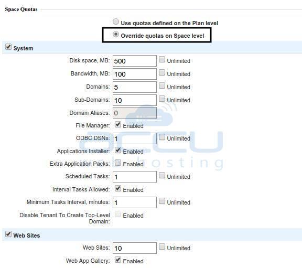Uncheck Web App Gallery Enabled checkbox

[x=118, y=260]
